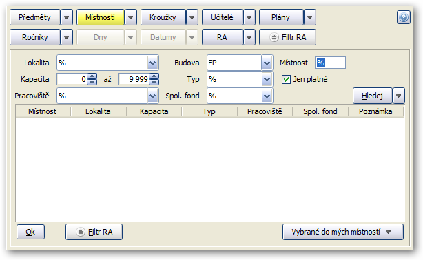423x260 pixels.
Task: Open the Předměty tab
Action: 35,17
